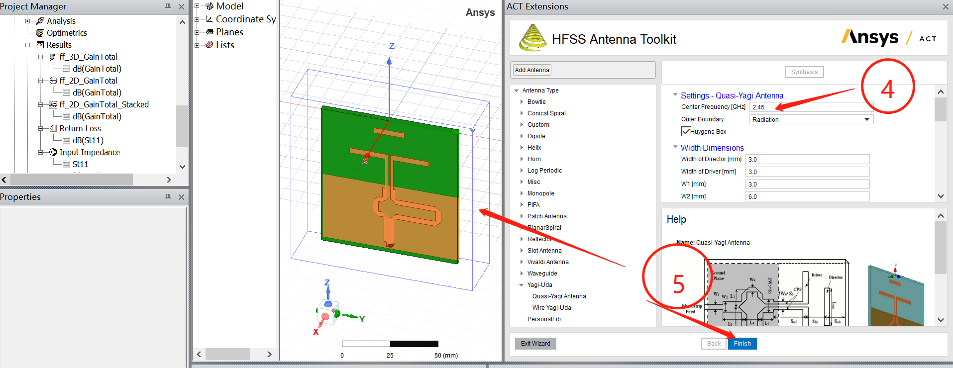Close the Properties panel
This screenshot has width=953, height=368.
point(181,197)
